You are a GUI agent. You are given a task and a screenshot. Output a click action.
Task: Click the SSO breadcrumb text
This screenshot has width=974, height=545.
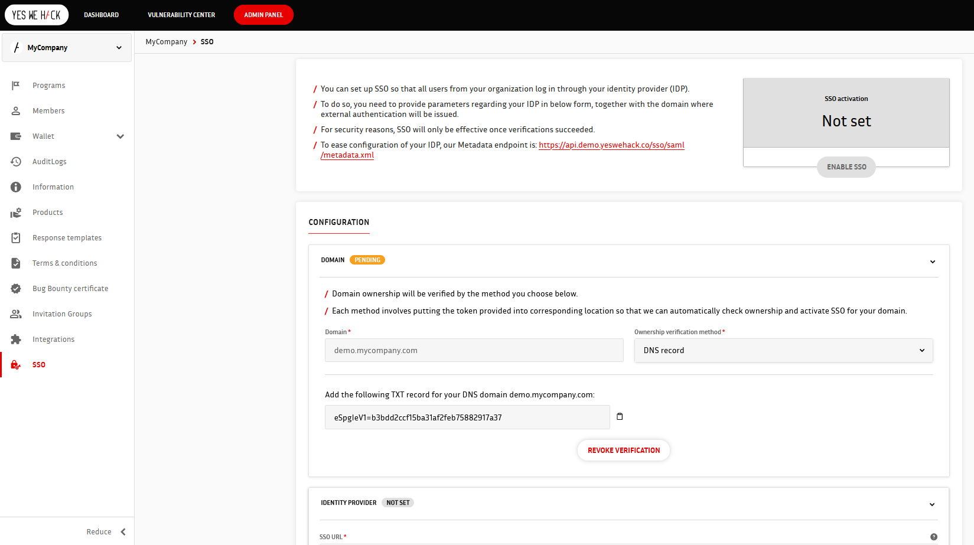pos(207,42)
